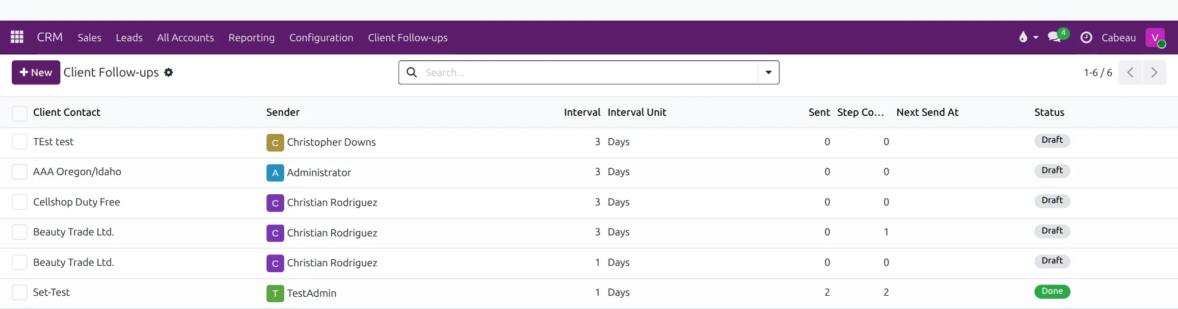Sort by Client Contact column header
This screenshot has width=1178, height=309.
[67, 112]
